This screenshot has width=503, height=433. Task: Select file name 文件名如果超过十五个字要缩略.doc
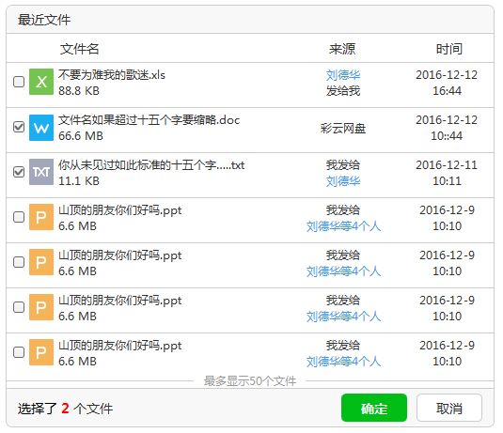coord(149,120)
